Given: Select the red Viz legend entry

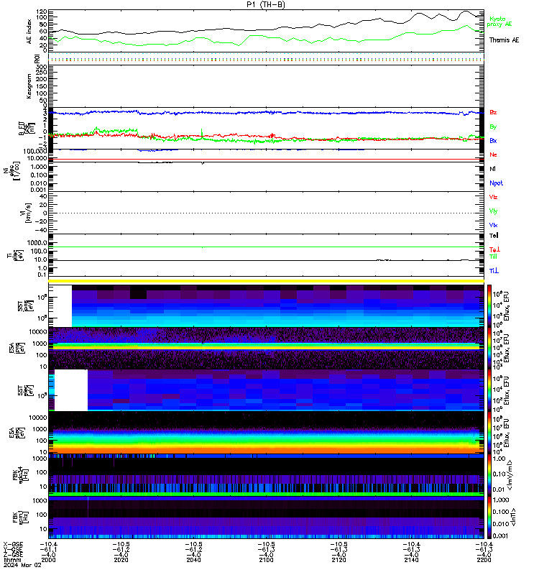Looking at the screenshot, I should tap(493, 197).
